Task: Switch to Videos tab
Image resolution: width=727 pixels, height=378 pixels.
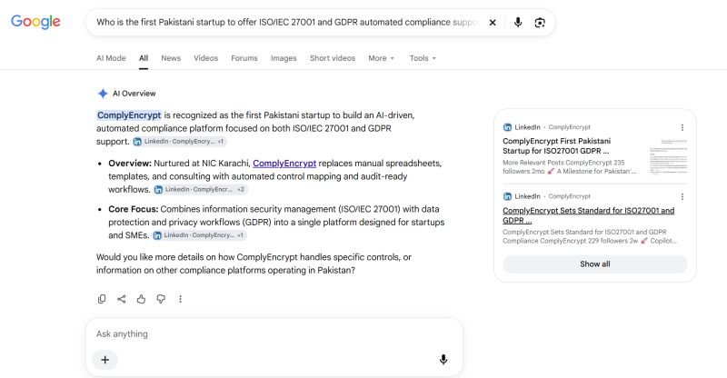Action: (x=206, y=58)
